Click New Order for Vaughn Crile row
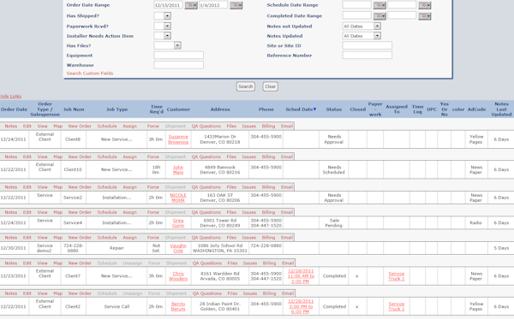Screen dimensions: 514x319 pos(80,238)
